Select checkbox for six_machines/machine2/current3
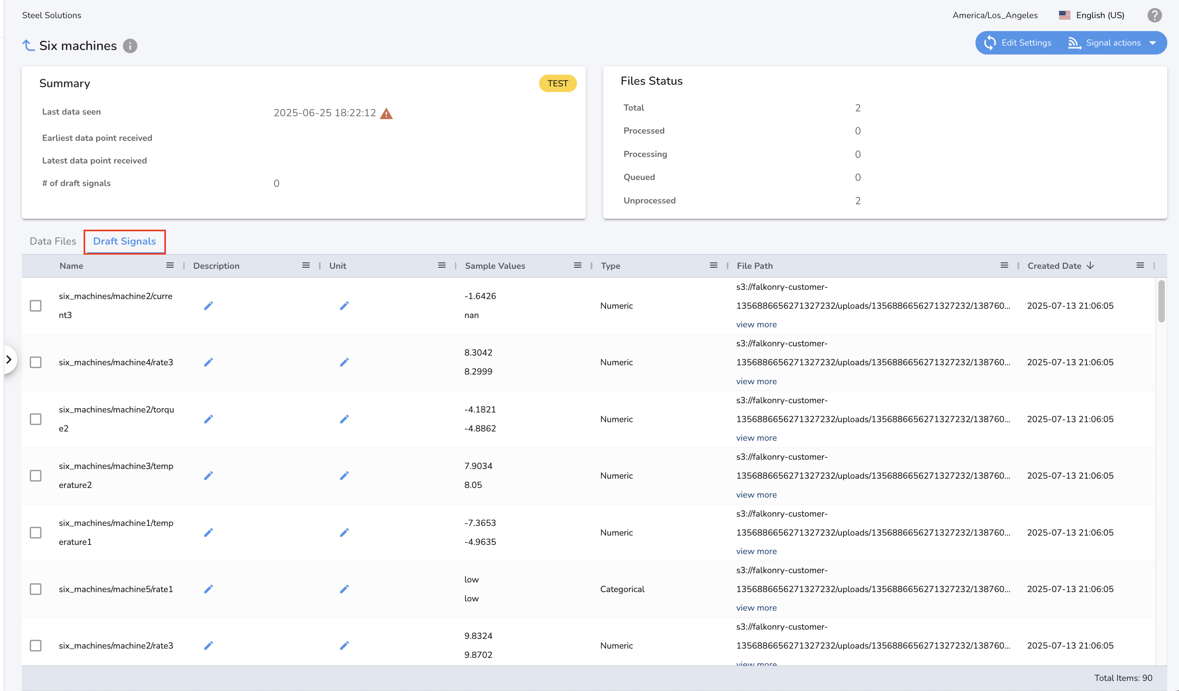 36,306
